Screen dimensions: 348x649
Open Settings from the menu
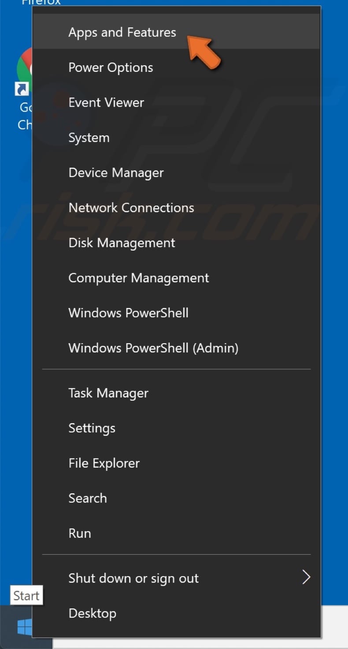tap(92, 428)
